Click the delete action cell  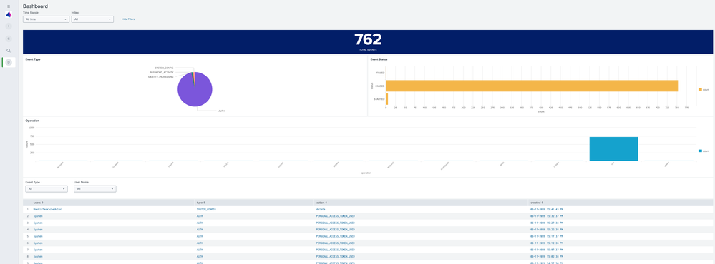[321, 210]
